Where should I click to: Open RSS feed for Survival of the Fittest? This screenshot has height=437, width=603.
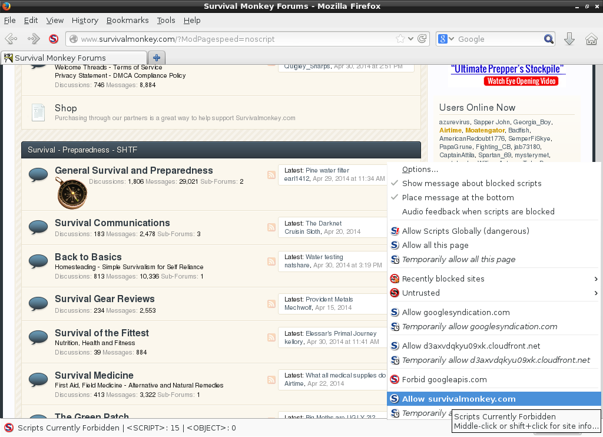[x=271, y=337]
